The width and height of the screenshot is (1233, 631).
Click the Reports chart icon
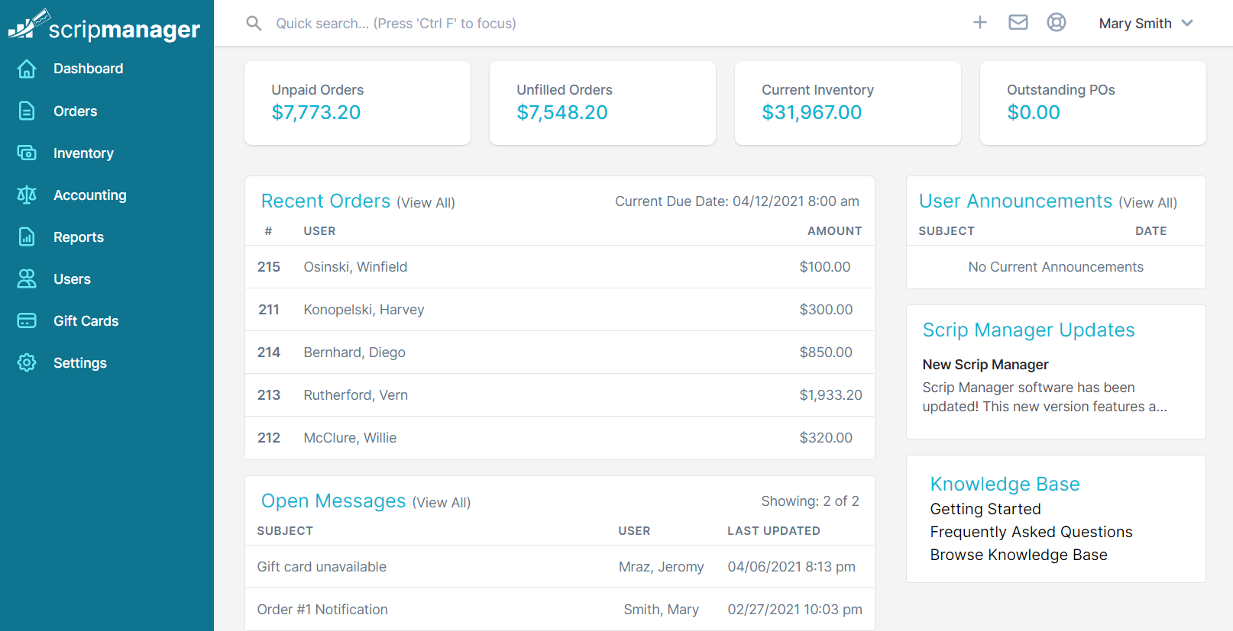tap(27, 237)
